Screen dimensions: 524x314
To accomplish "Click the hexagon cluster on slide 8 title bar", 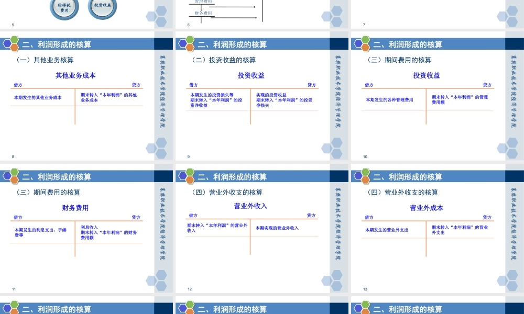I will (10, 44).
